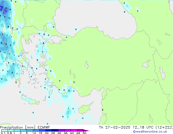Select the 10–15 mm blue legend swatch

[x=36, y=130]
